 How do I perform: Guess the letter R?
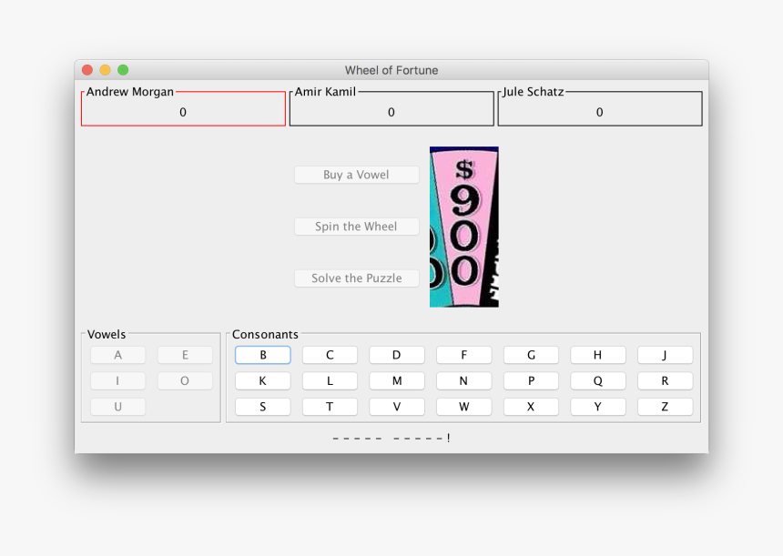pyautogui.click(x=665, y=380)
